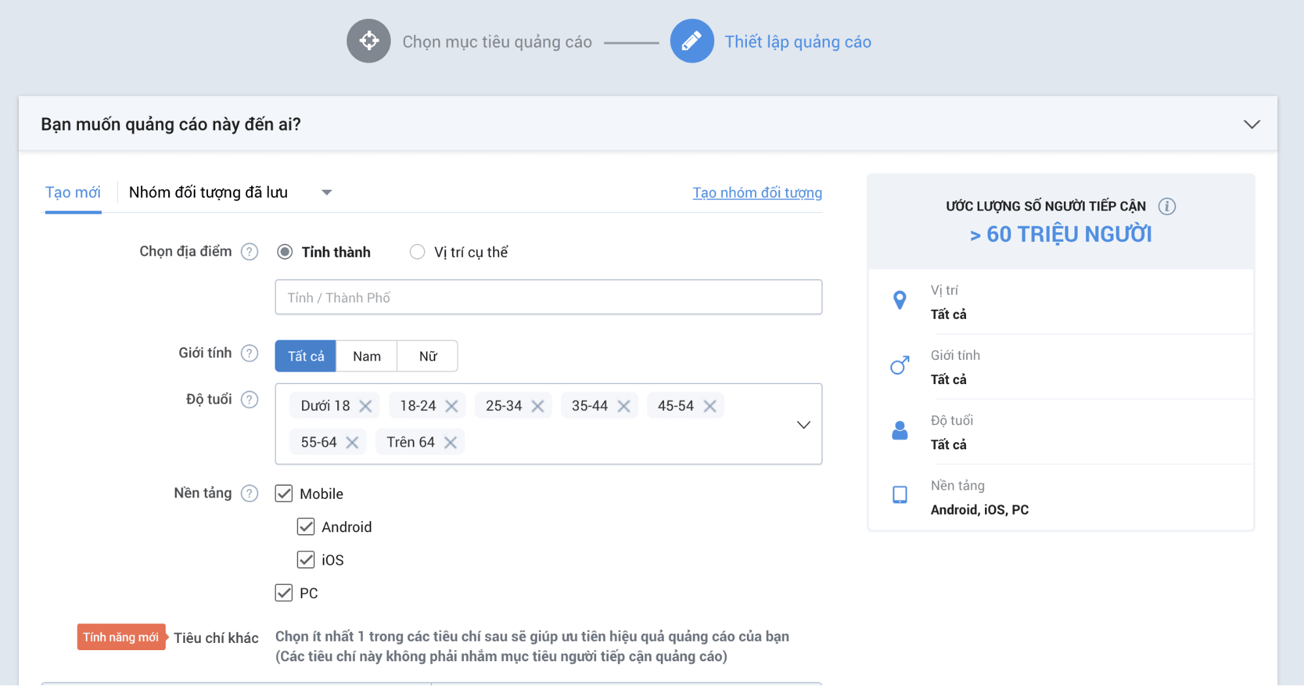The image size is (1304, 686).
Task: Open help icon next to Độ tuổi
Action: coord(250,400)
